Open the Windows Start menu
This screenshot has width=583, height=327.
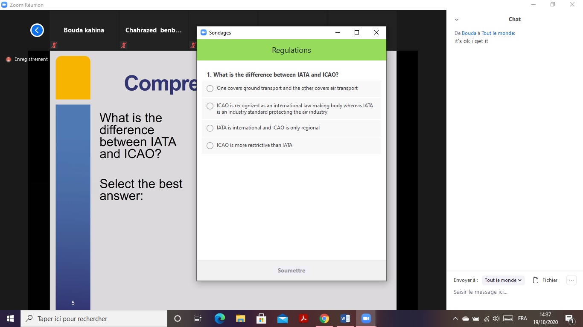(x=10, y=318)
